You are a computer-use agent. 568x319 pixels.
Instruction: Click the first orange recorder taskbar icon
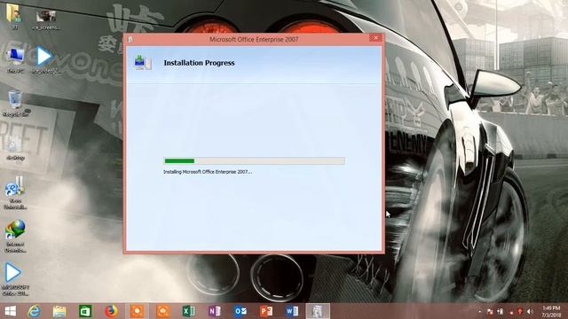[137, 311]
